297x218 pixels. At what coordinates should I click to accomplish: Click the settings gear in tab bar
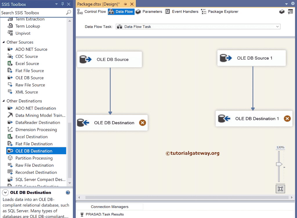coord(293,3)
